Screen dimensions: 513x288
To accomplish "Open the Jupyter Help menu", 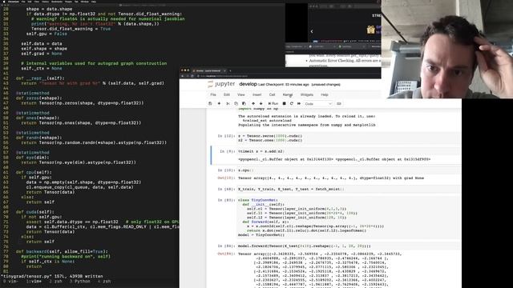I will [324, 94].
